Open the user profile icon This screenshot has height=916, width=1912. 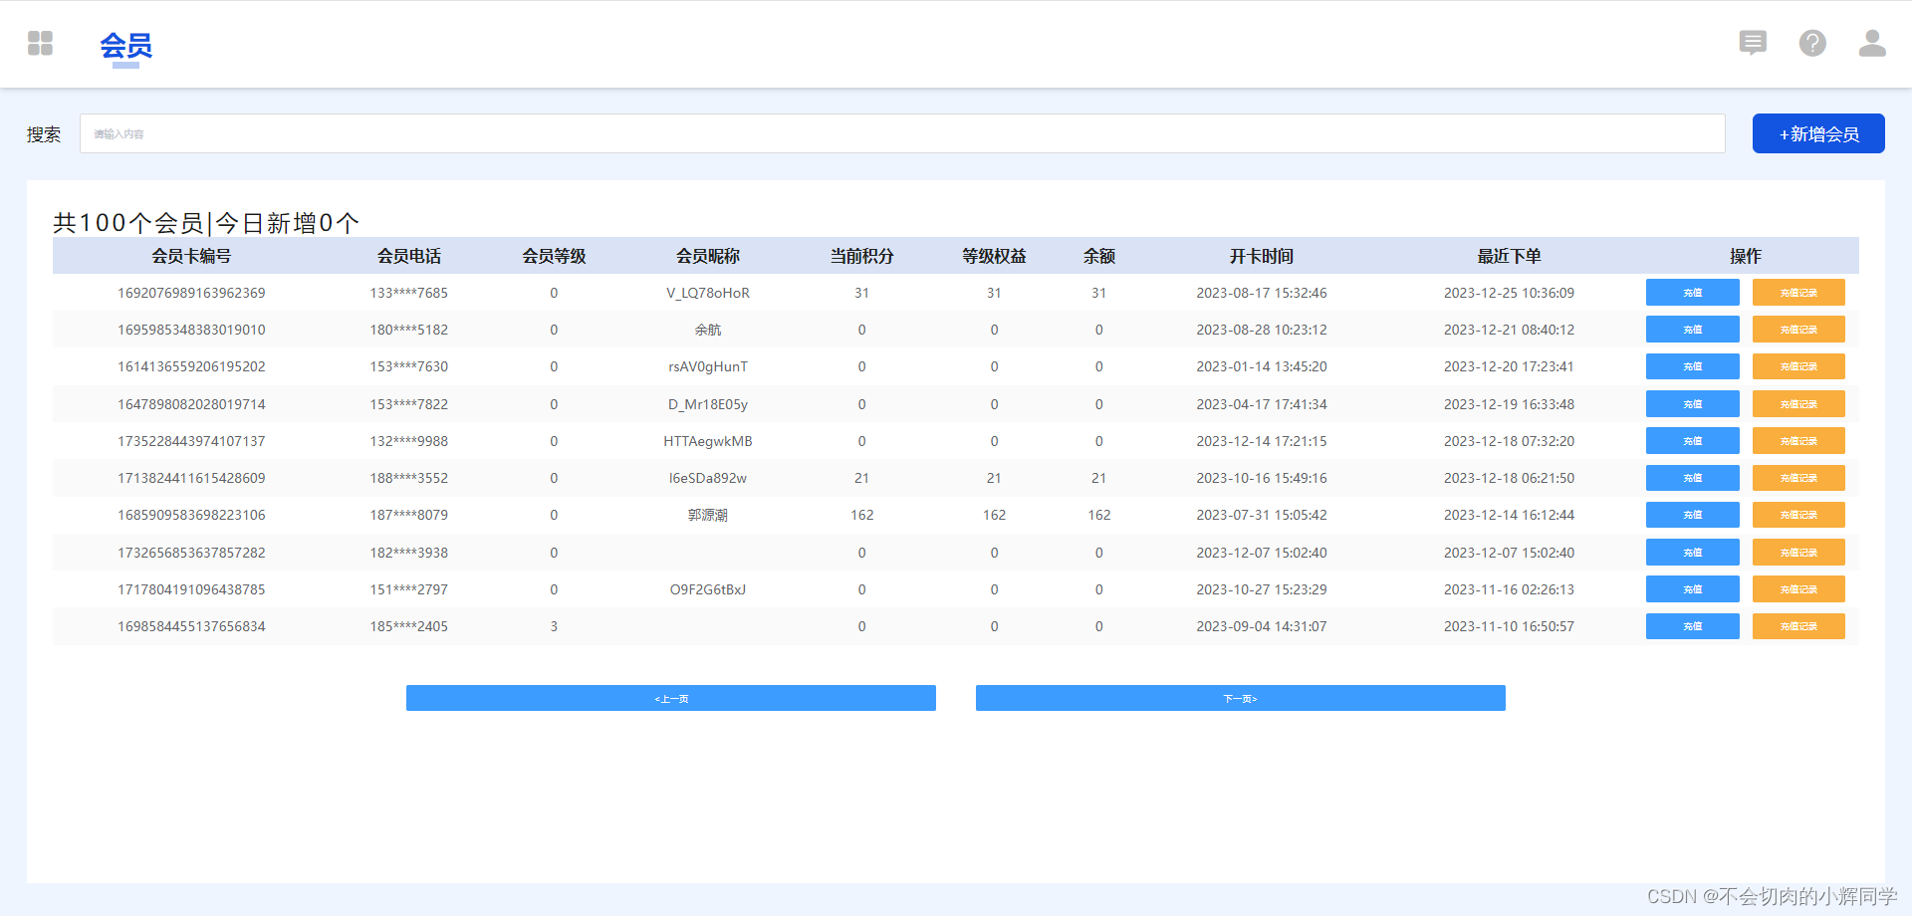pos(1872,43)
